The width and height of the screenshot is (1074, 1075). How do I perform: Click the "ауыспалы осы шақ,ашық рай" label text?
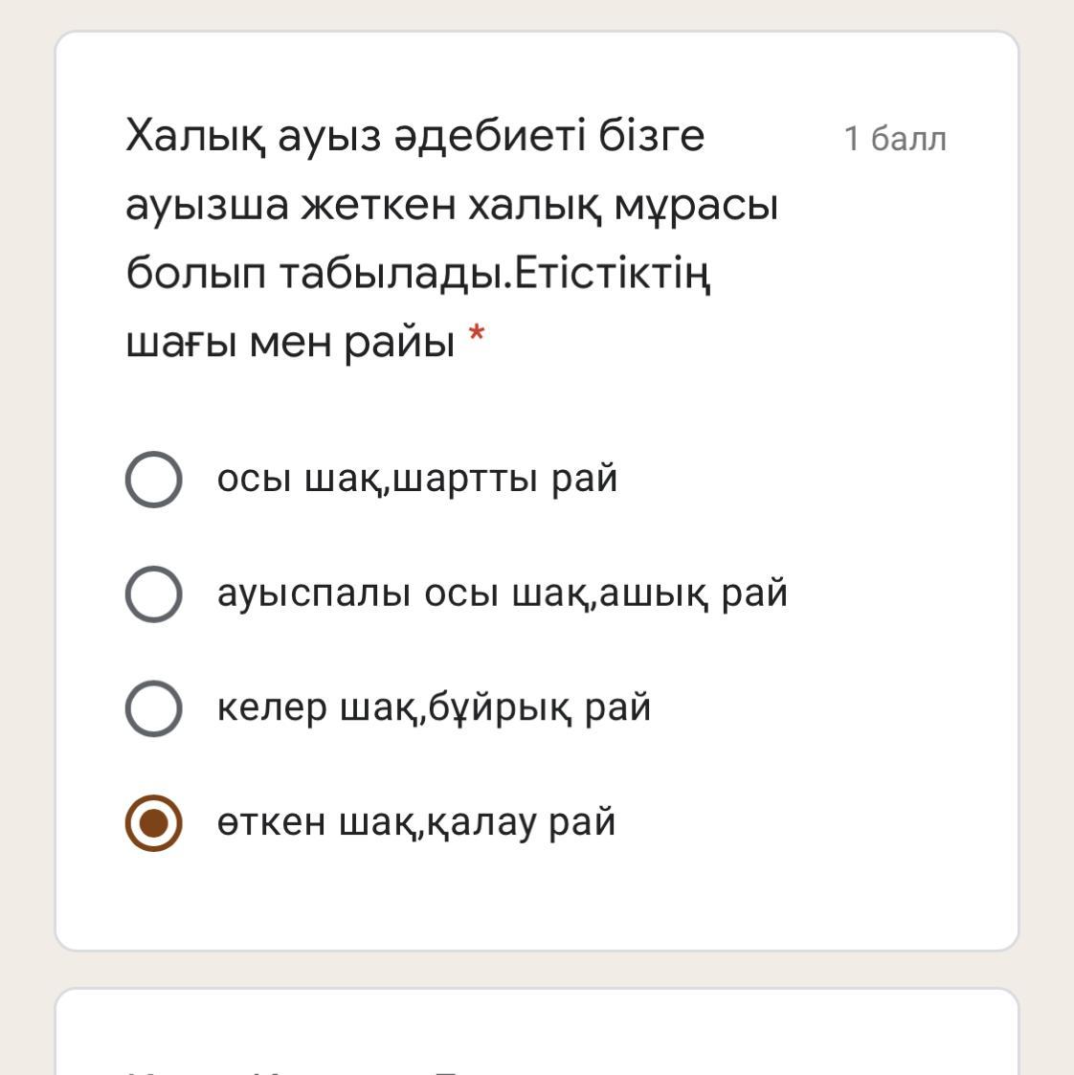click(x=502, y=593)
